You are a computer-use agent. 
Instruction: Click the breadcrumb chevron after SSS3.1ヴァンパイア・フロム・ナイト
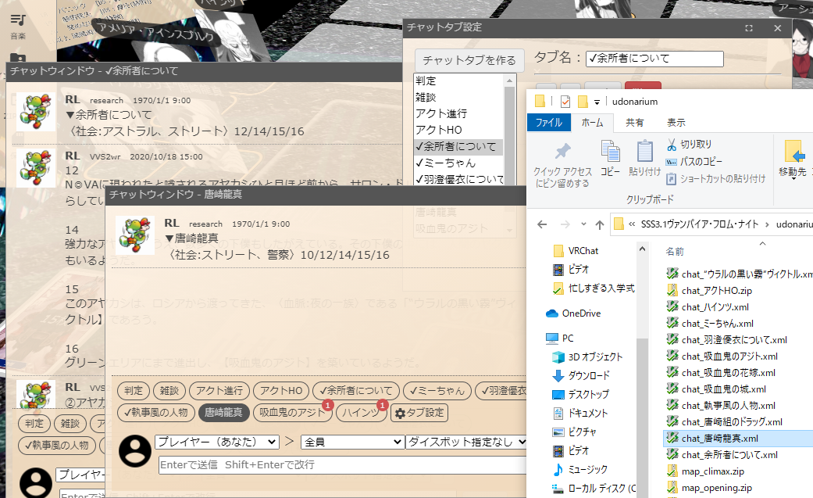pos(767,224)
